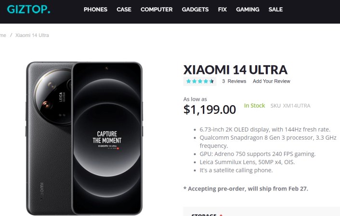
Task: Click Add Your Review link
Action: point(271,81)
